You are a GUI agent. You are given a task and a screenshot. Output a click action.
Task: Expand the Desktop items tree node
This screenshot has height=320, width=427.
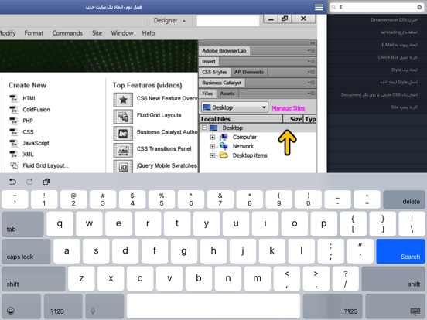pos(213,155)
